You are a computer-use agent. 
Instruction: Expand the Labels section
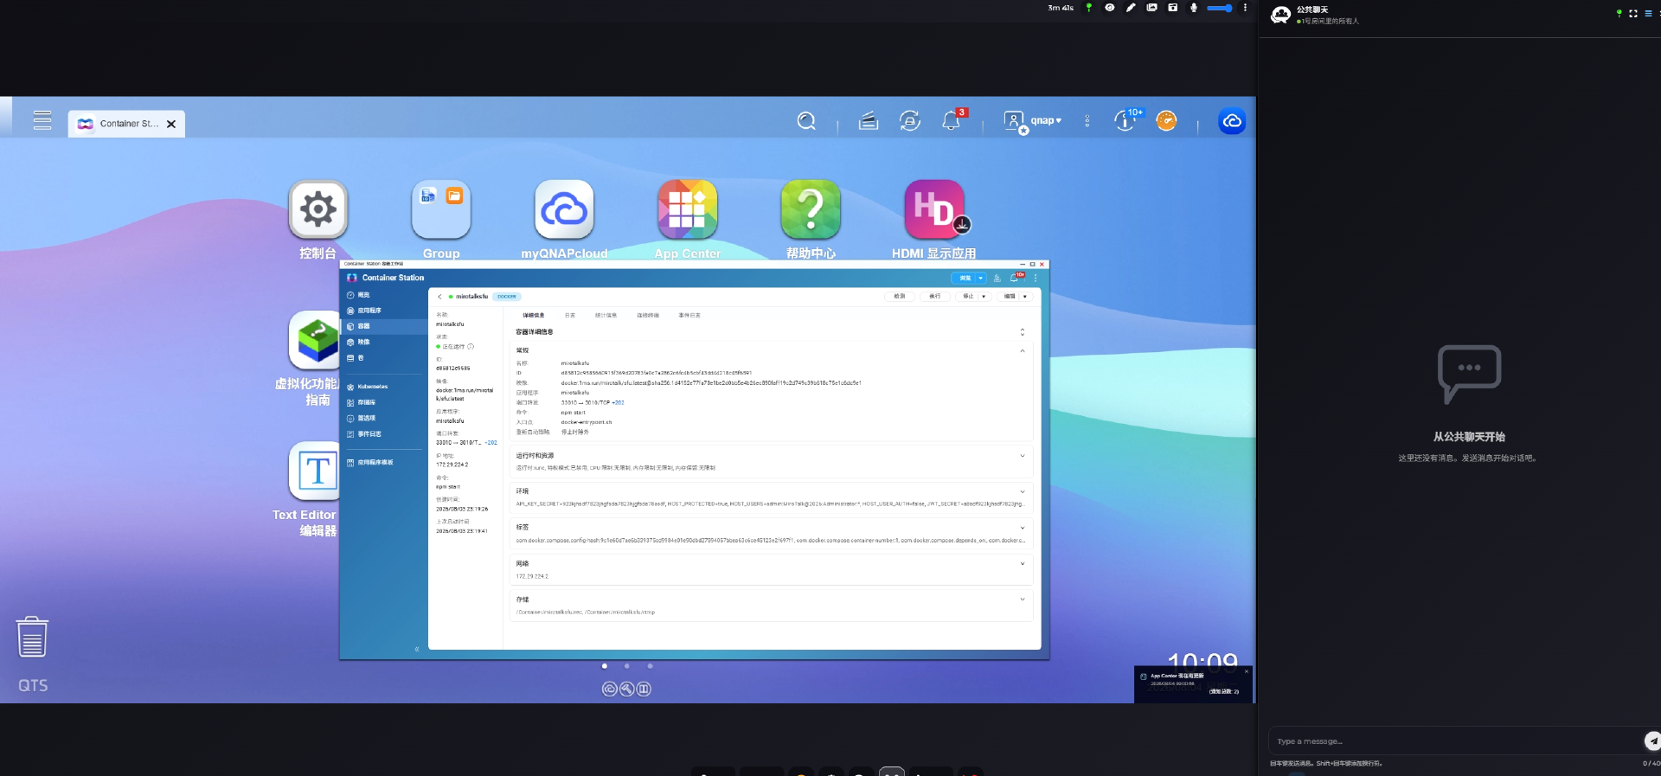click(1022, 528)
